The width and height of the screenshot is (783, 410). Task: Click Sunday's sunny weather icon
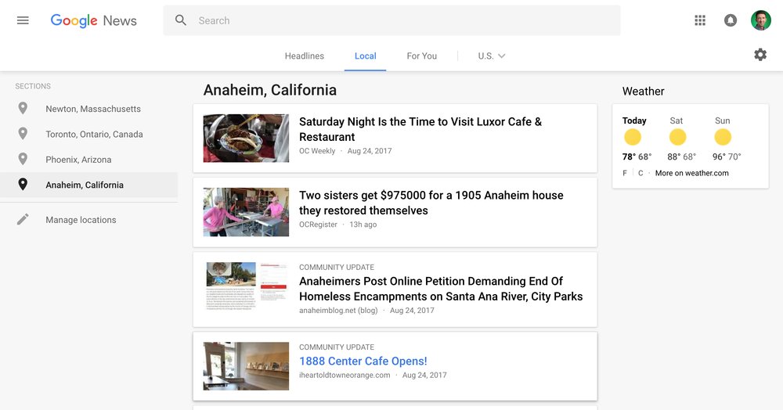[723, 137]
